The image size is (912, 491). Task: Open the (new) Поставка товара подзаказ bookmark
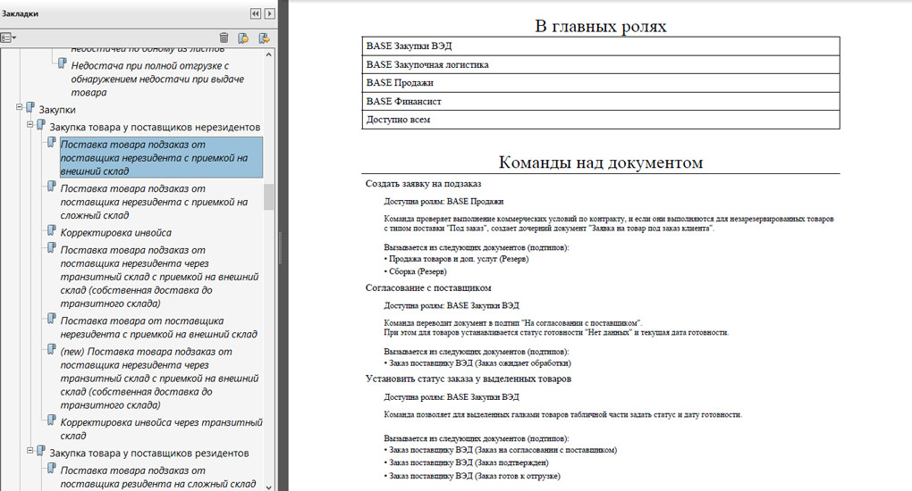click(159, 379)
